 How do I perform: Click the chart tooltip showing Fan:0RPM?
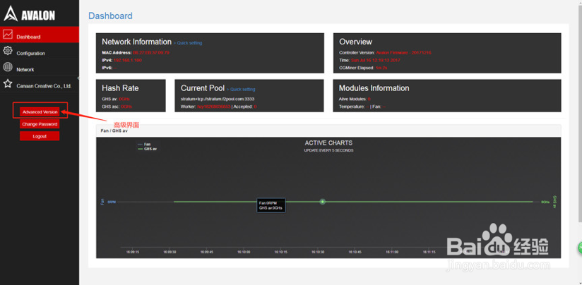[x=271, y=206]
